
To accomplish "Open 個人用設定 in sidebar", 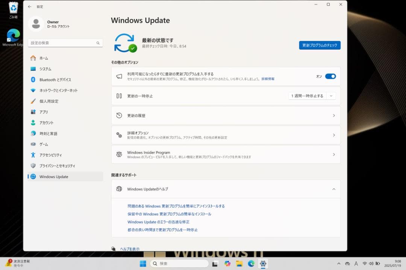I will click(65, 101).
